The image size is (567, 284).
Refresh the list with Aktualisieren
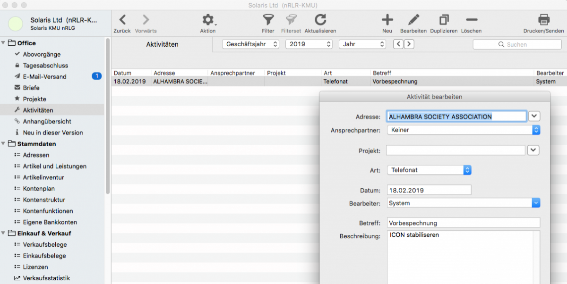(320, 20)
